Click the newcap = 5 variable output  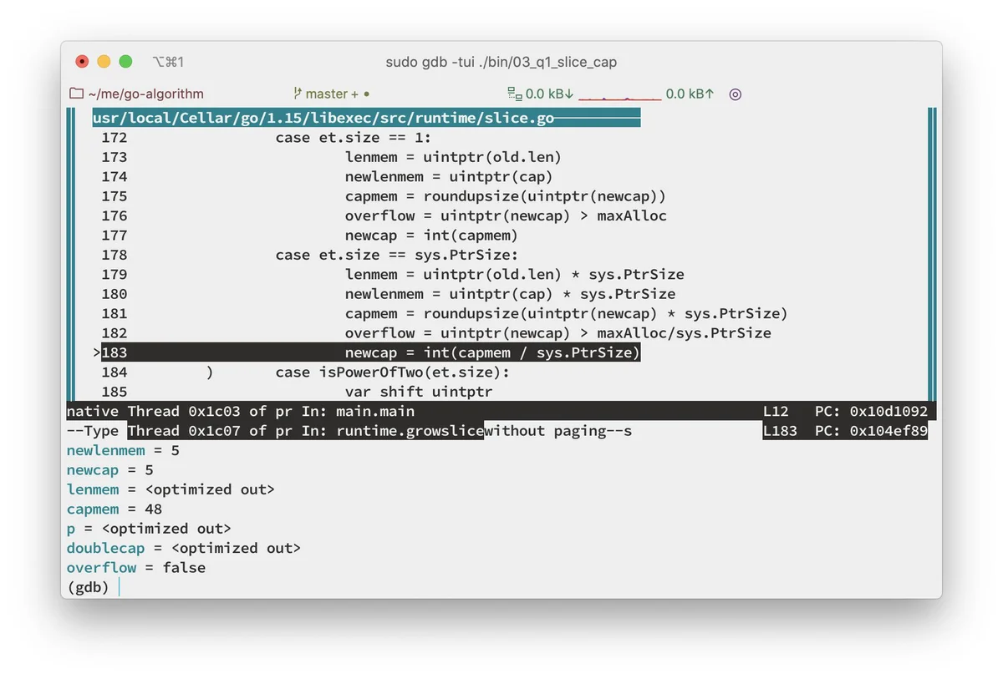tap(110, 470)
